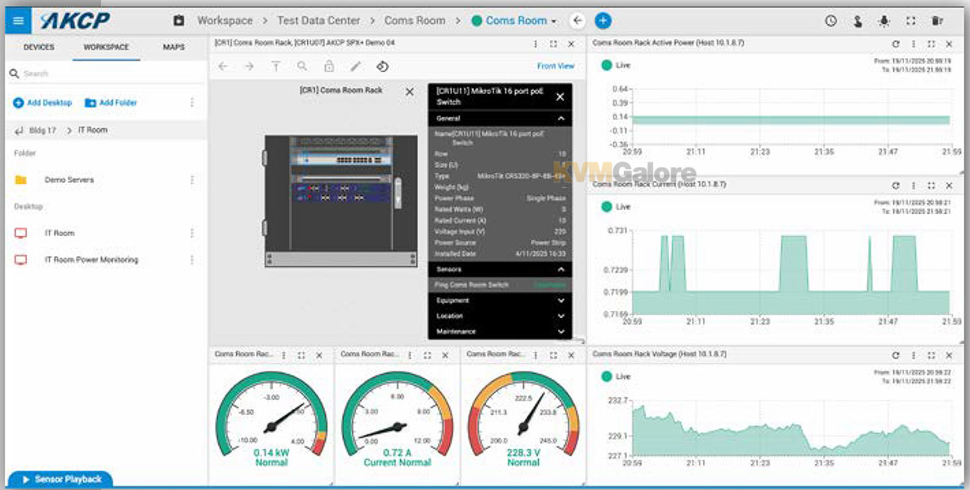The height and width of the screenshot is (490, 970).
Task: Click the Add Desktop button
Action: 42,103
